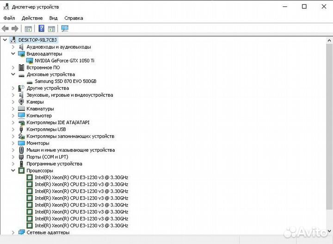Select the first Intel Xeon E3-1230 v3 entry
Viewport: 333px width, 244px height.
(x=81, y=177)
